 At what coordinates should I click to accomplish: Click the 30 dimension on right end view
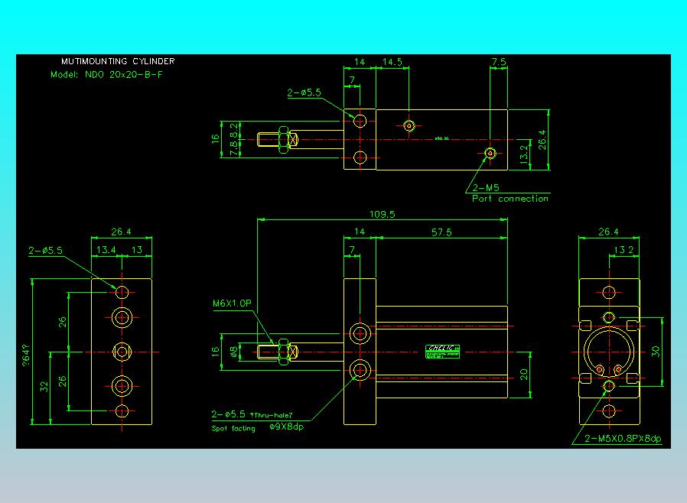tap(655, 351)
